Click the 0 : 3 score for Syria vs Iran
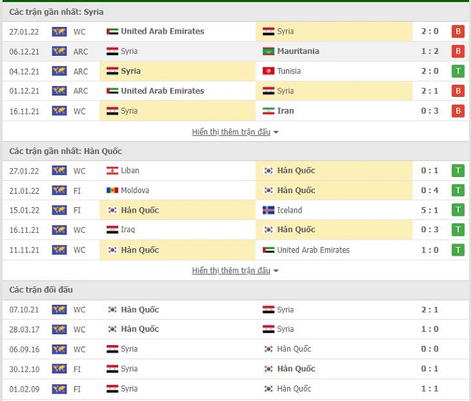The height and width of the screenshot is (401, 471). coord(429,111)
